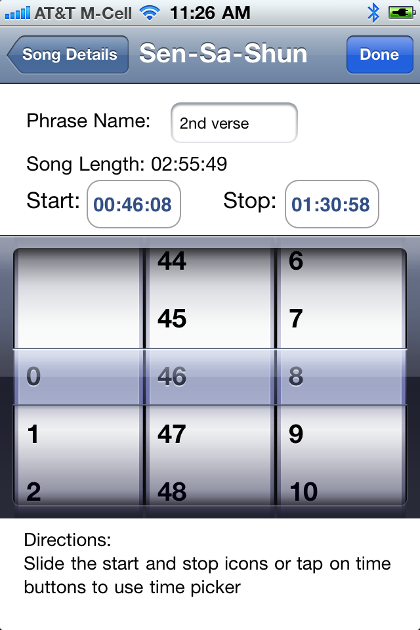Tap the cellular signal bars icon
This screenshot has height=630, width=420.
pos(17,13)
